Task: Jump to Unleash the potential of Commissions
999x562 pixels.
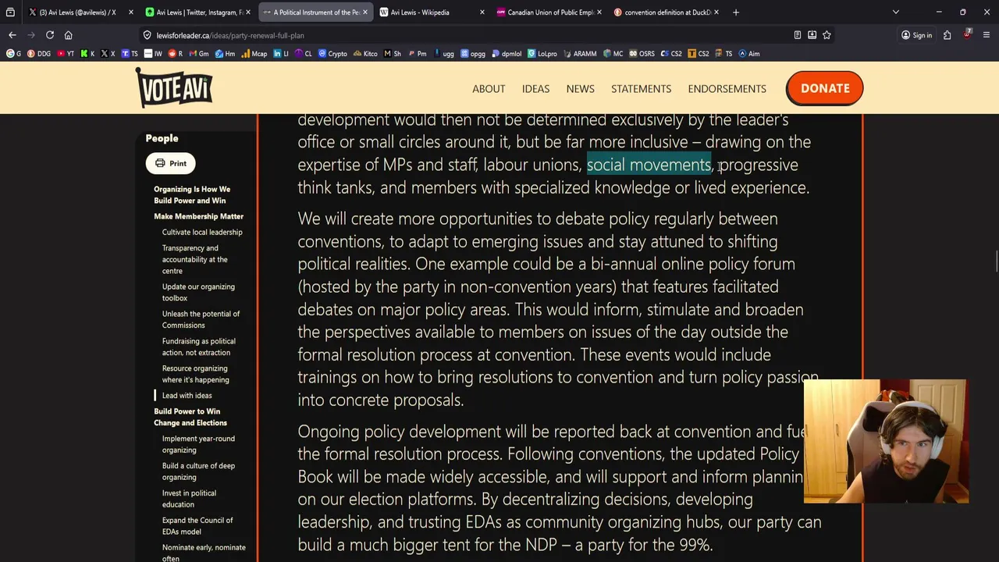Action: (201, 319)
